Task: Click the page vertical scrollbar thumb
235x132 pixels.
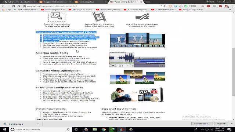Action: tap(234, 71)
